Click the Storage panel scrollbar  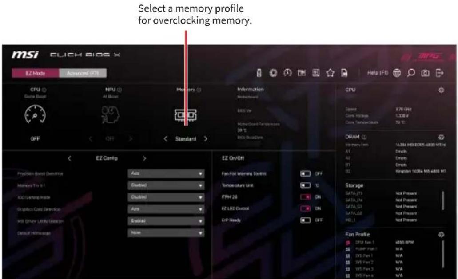click(443, 200)
